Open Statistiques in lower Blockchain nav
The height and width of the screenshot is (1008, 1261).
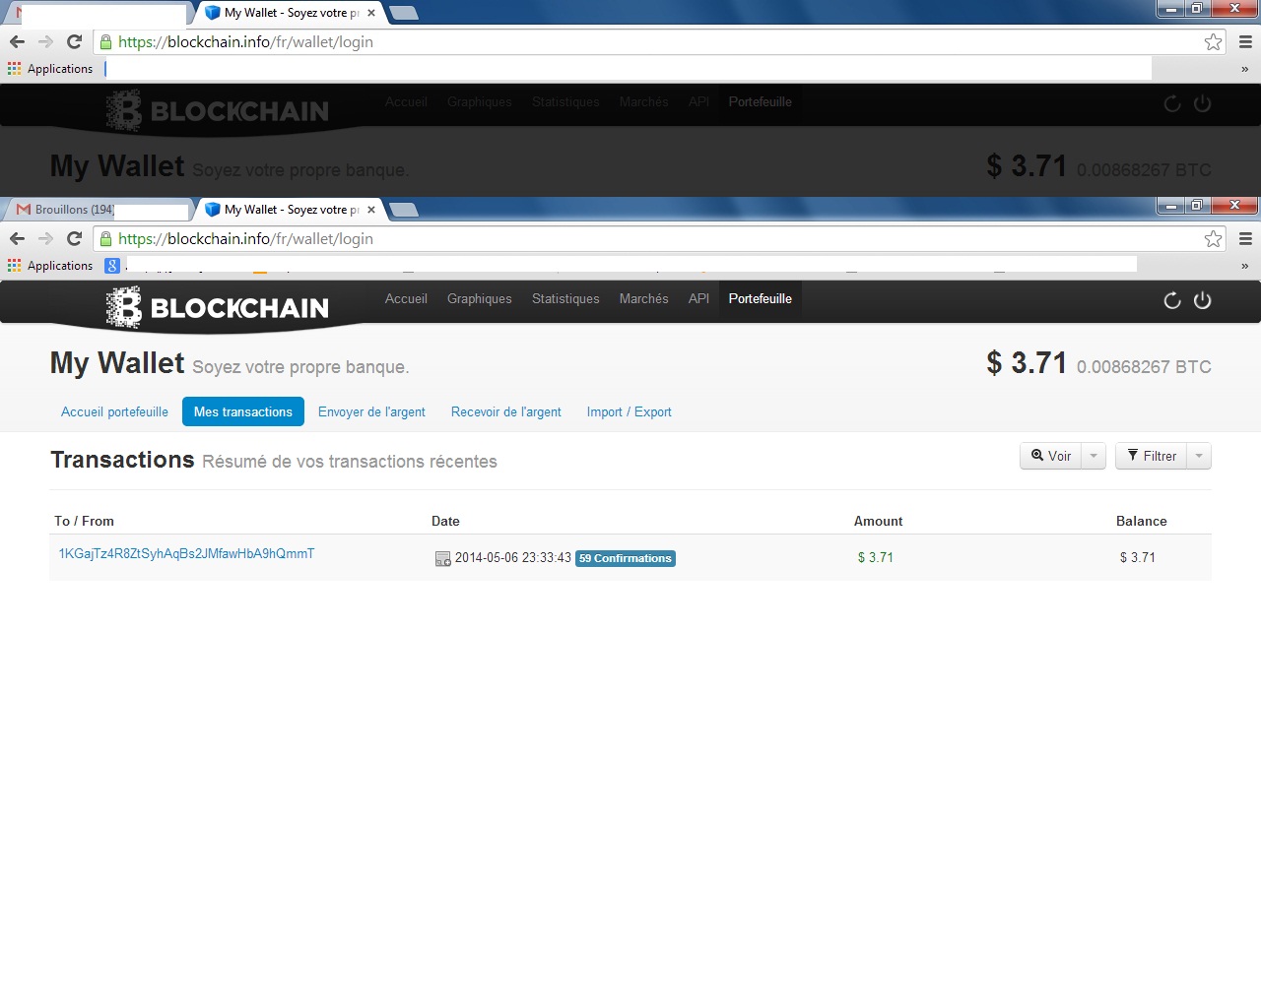click(565, 298)
